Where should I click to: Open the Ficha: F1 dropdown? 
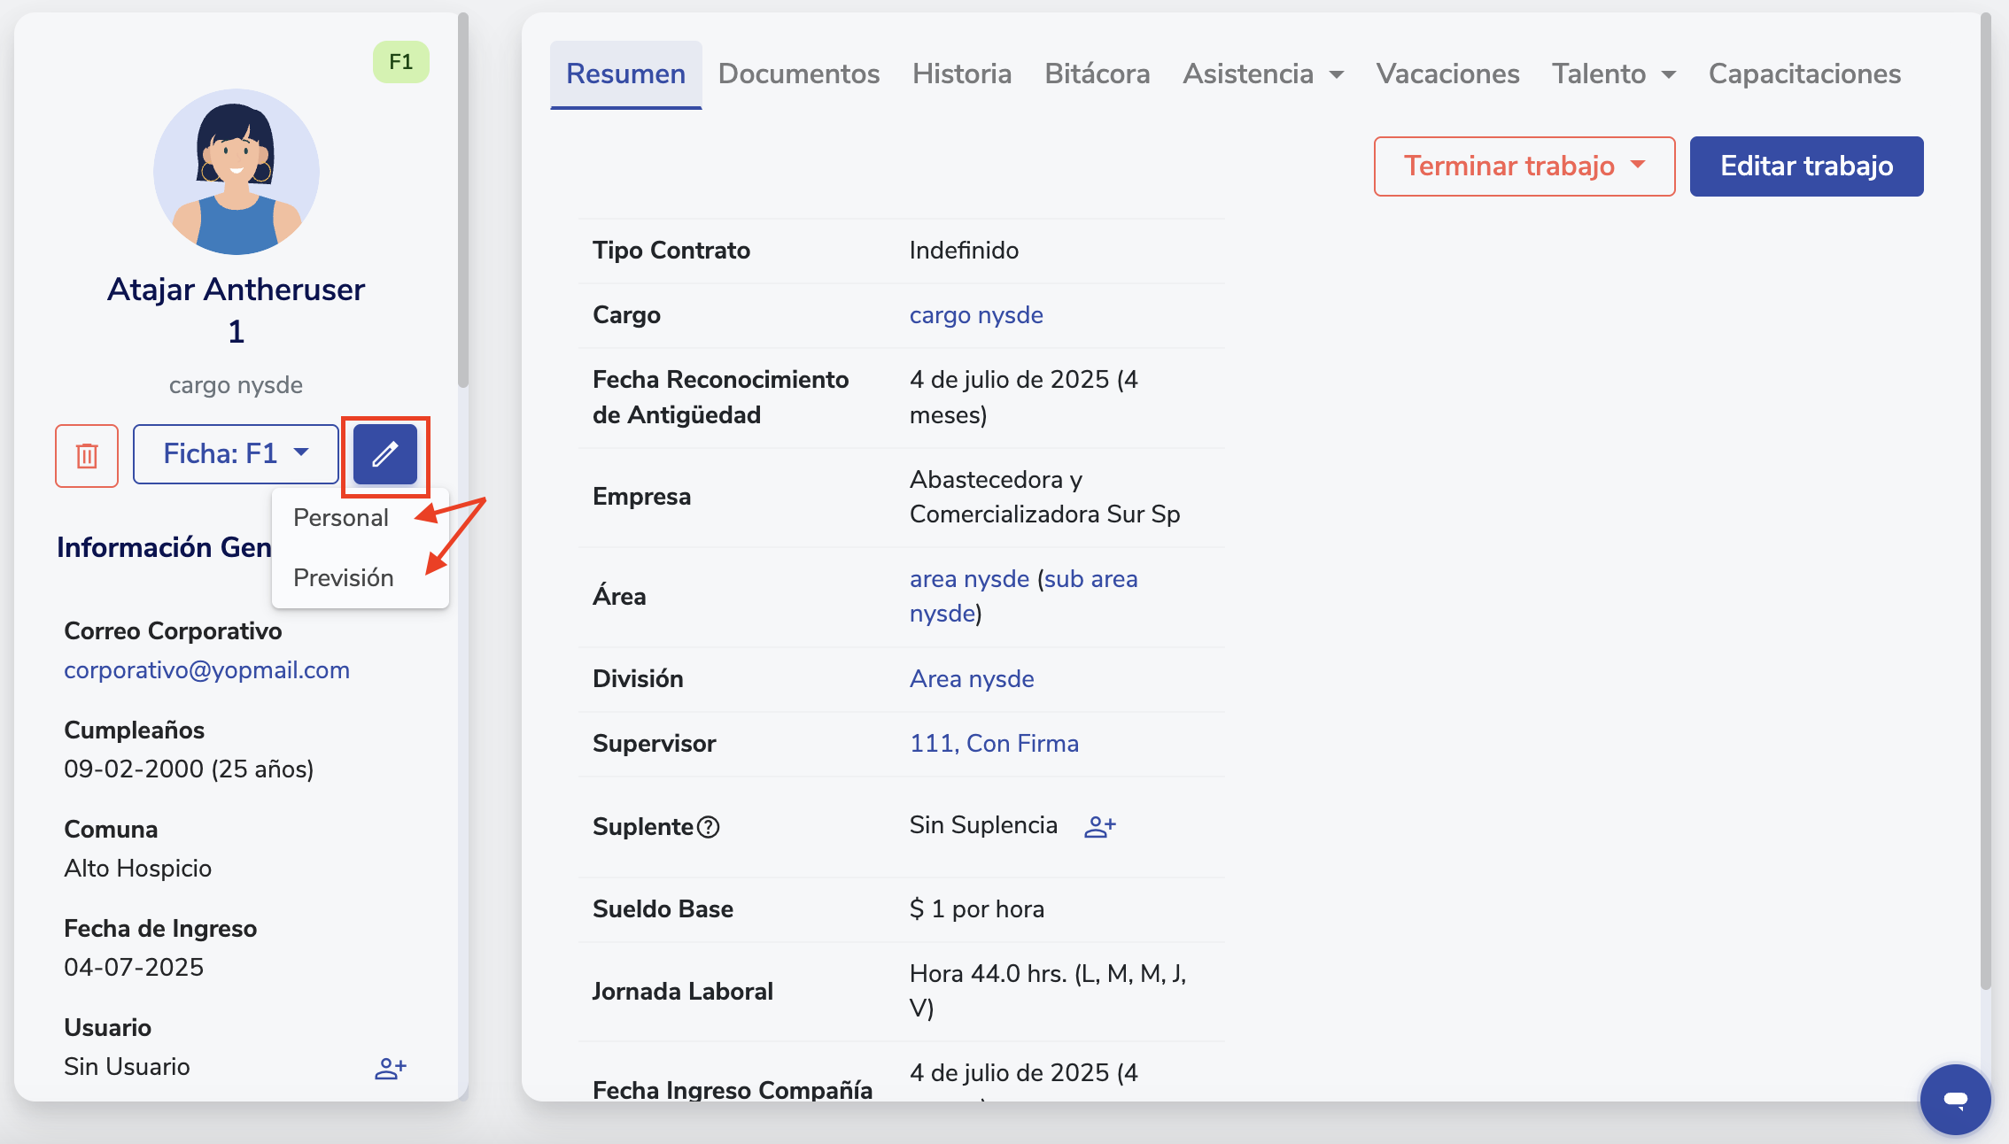[x=236, y=454]
